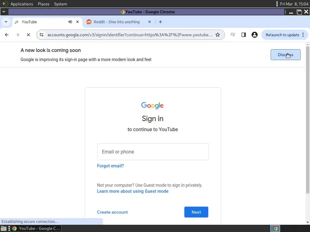Open the site information icon in address bar
The image size is (310, 232).
pos(41,35)
